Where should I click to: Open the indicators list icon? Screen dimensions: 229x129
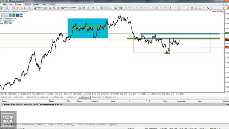click(x=116, y=8)
